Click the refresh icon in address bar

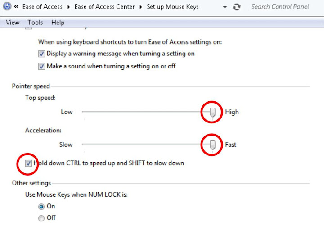point(237,7)
